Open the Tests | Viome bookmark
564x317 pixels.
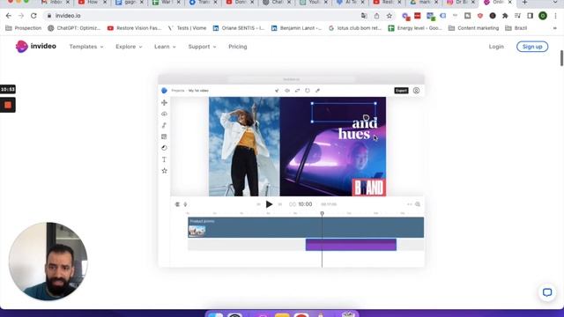pos(187,28)
